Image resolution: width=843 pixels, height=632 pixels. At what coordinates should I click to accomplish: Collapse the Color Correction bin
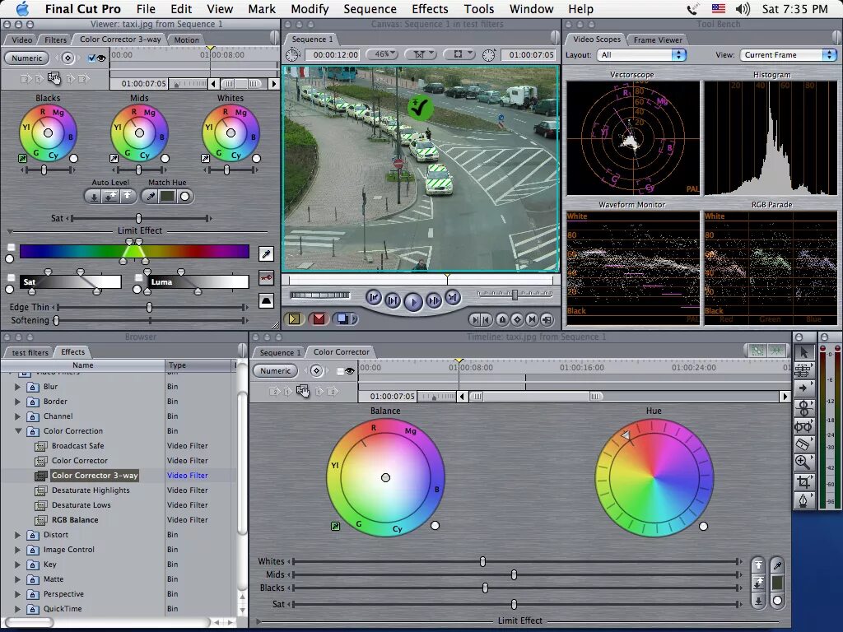click(x=18, y=431)
